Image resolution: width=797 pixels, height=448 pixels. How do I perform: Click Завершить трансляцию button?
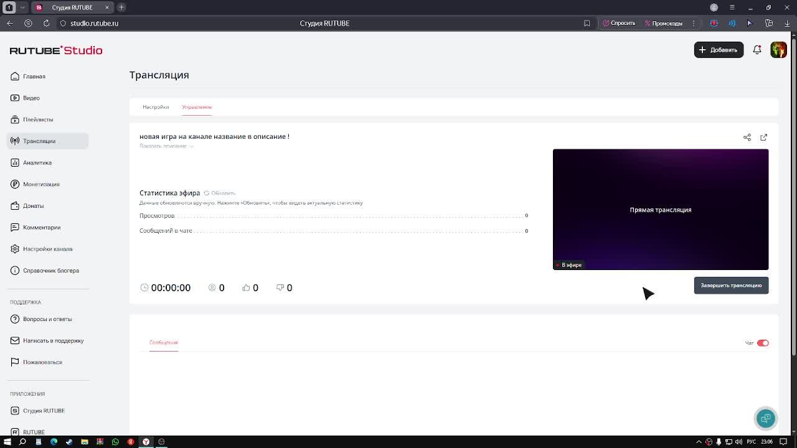click(x=731, y=286)
